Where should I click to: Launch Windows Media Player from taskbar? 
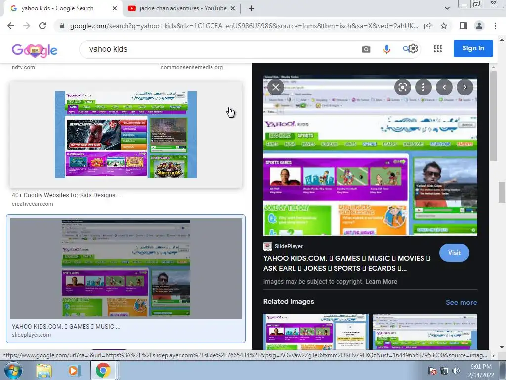(73, 370)
